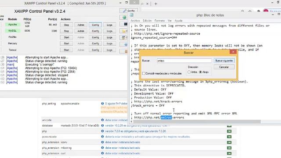The height and width of the screenshot is (158, 281).
Task: Open MySQL Admin in XAMPP
Action: click(81, 31)
